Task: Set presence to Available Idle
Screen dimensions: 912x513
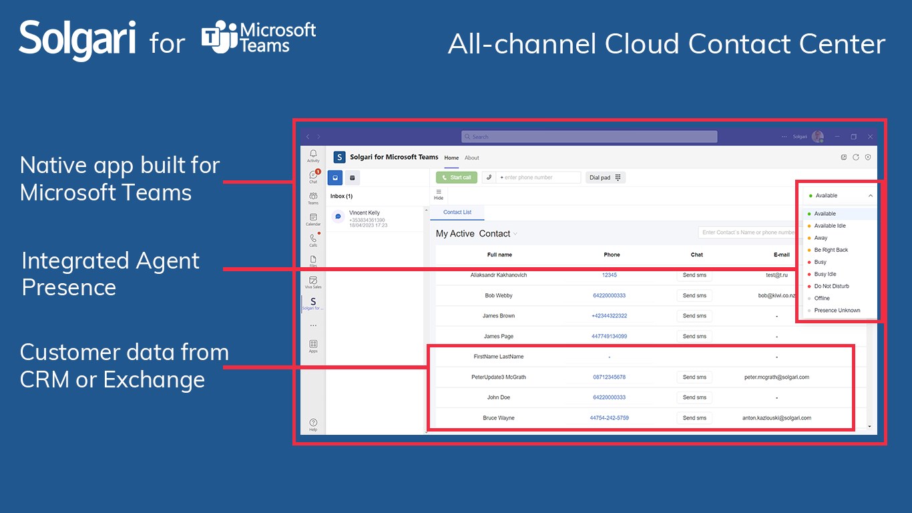Action: (x=840, y=226)
